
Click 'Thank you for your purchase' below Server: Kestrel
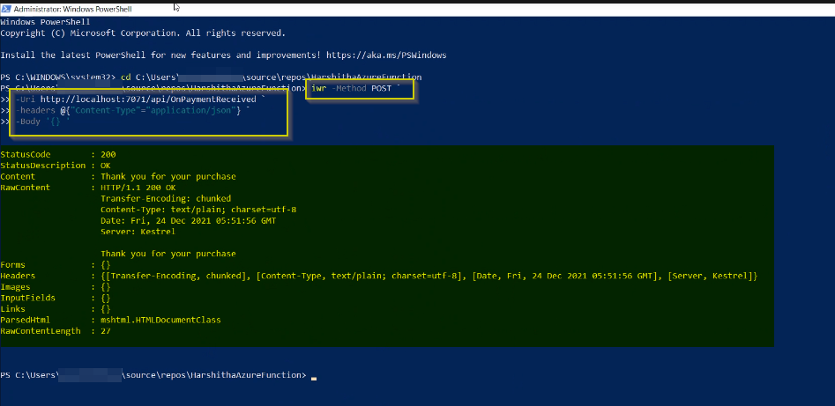pyautogui.click(x=168, y=254)
